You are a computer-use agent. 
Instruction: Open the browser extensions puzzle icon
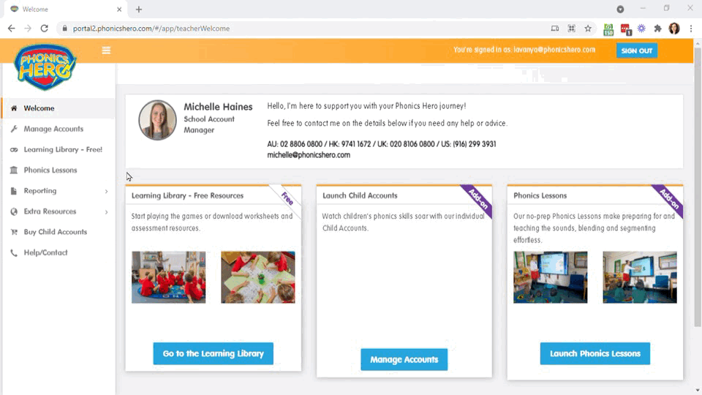point(657,29)
